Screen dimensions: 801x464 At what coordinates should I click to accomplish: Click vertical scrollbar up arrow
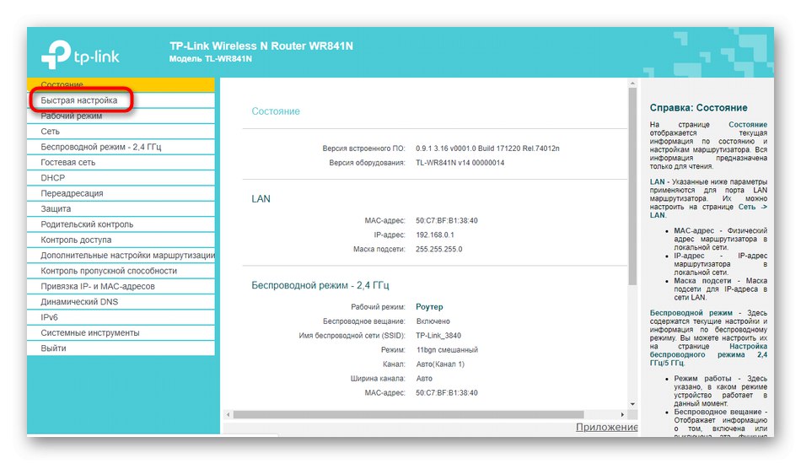[x=632, y=83]
